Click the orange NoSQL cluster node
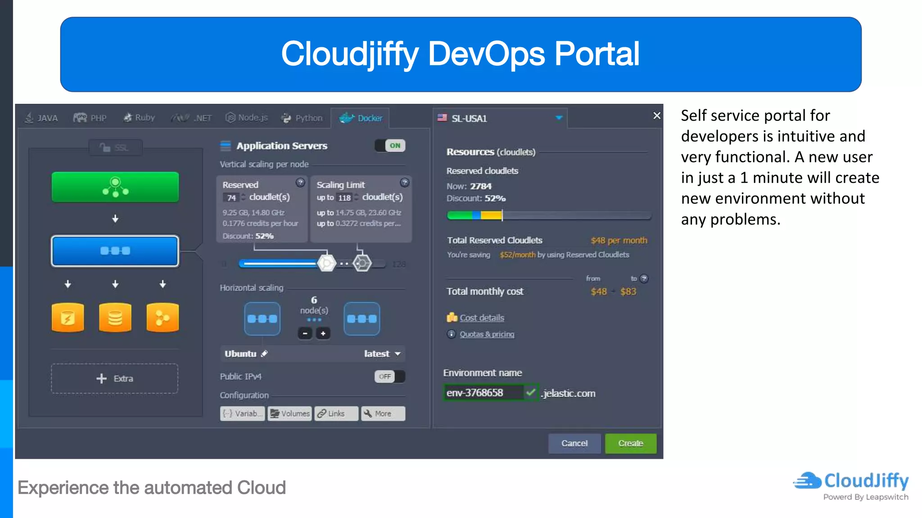Screen dimensions: 922x518 click(x=163, y=317)
